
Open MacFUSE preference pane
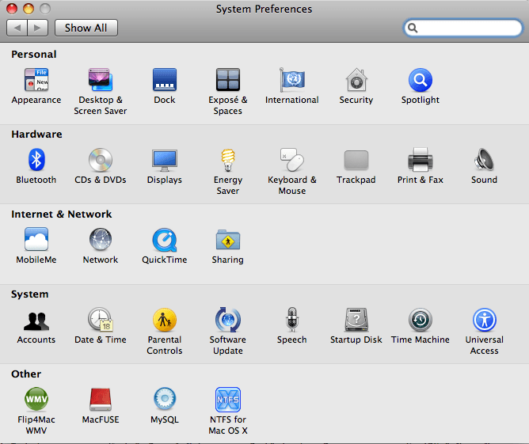click(x=101, y=400)
